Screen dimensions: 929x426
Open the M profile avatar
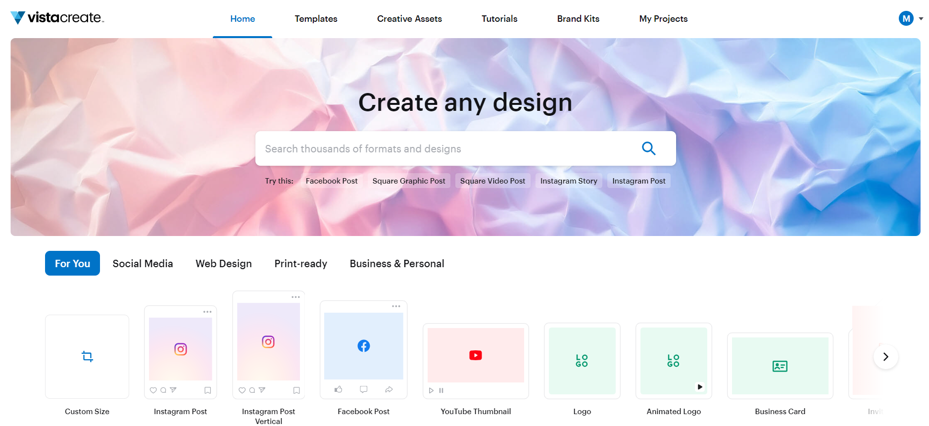906,19
